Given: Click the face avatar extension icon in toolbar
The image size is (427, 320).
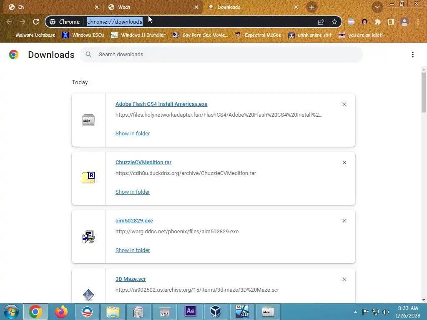Looking at the screenshot, I should pos(364,22).
